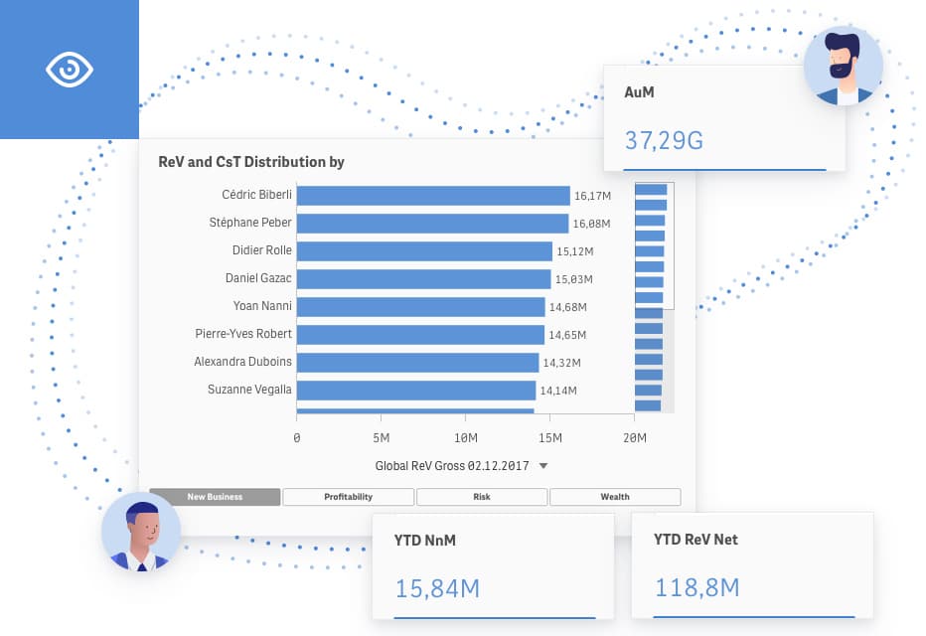Click the blue-haired user avatar

[x=141, y=533]
